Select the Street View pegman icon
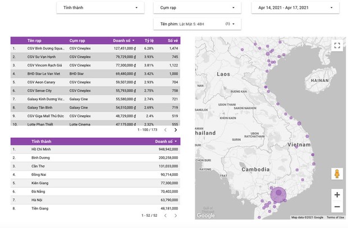The width and height of the screenshot is (348, 228). 337,174
